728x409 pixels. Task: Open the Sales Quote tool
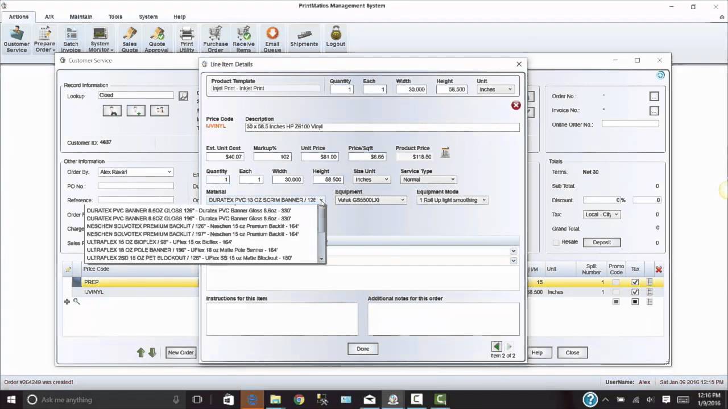[x=129, y=39]
